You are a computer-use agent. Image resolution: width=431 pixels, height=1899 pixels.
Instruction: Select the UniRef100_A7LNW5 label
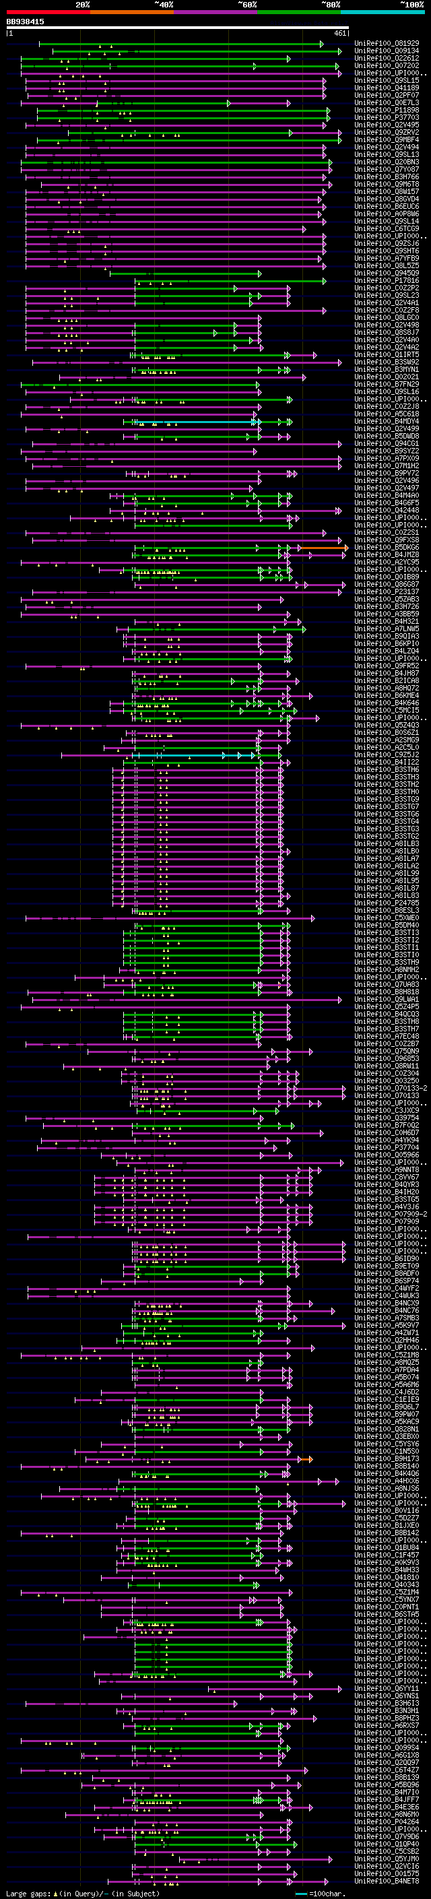[387, 629]
